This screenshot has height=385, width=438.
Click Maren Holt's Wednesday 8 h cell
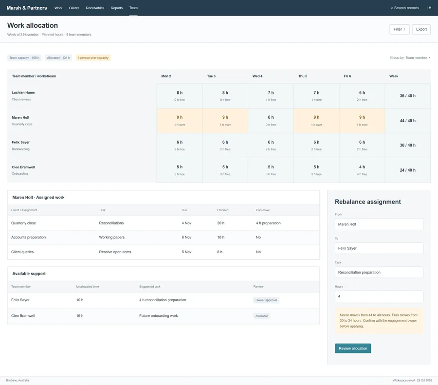pos(271,121)
